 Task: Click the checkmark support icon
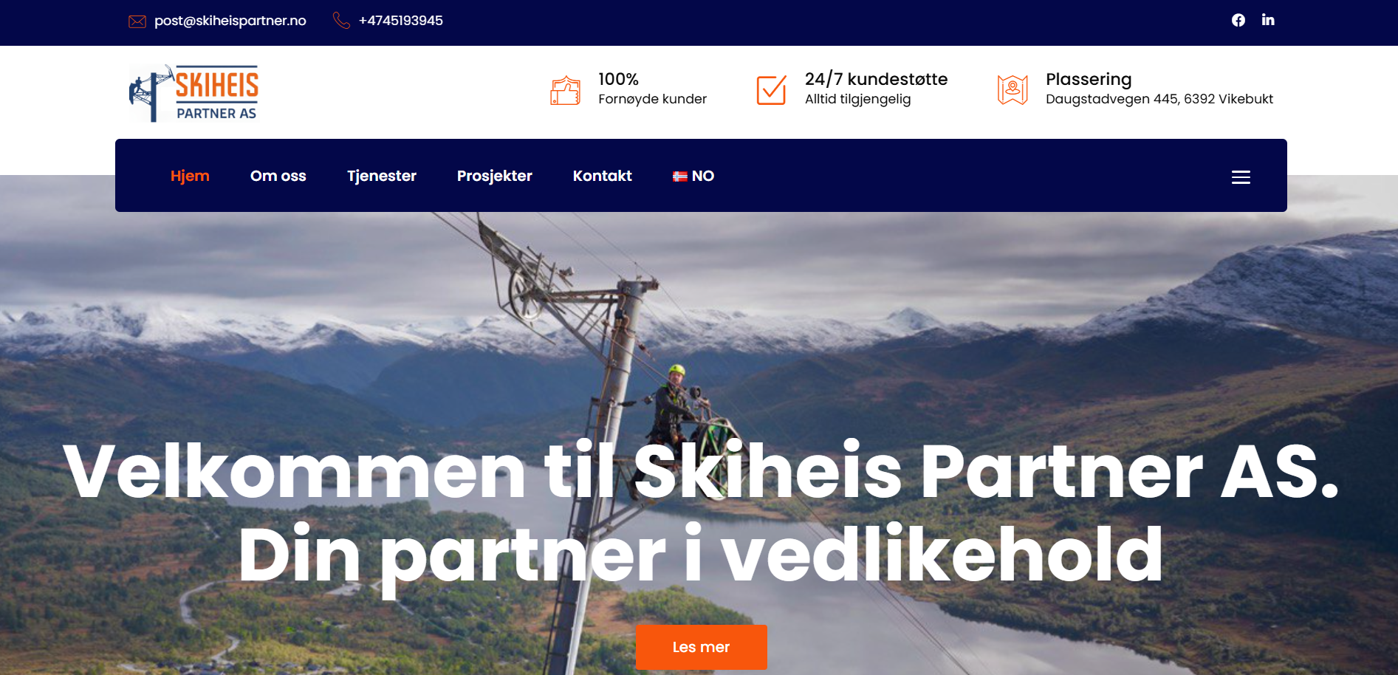coord(772,90)
